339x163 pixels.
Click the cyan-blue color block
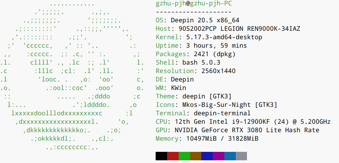[x=230, y=156]
